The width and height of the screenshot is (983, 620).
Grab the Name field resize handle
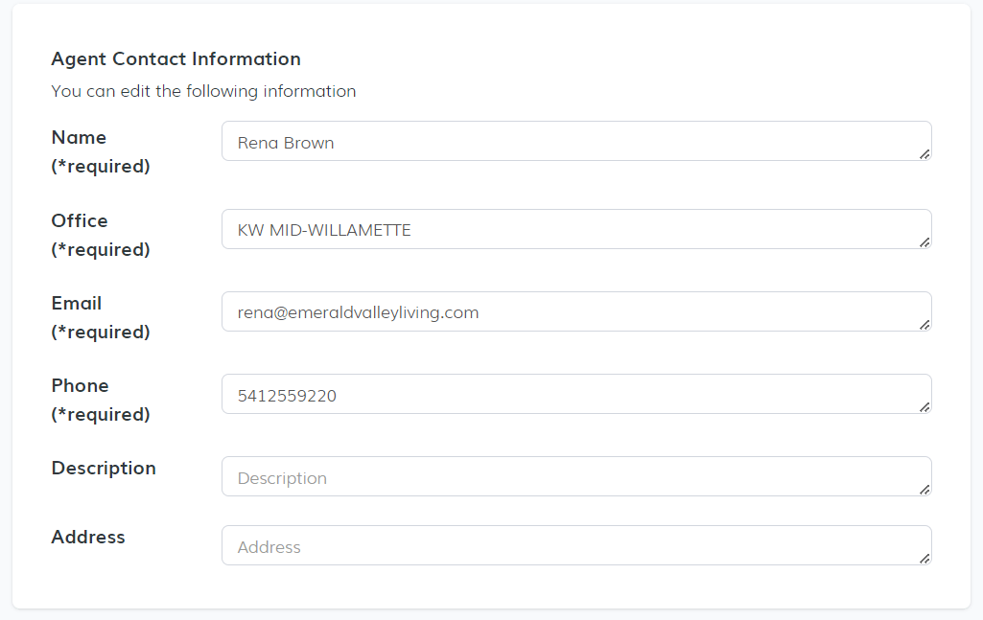(x=924, y=153)
